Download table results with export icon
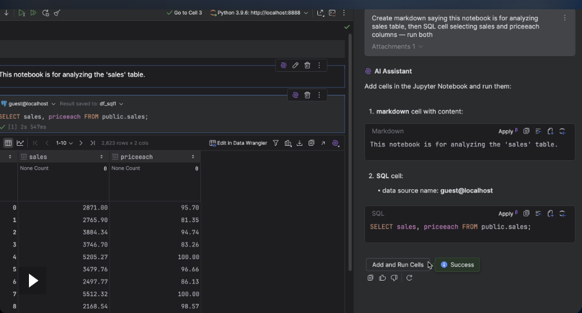Image resolution: width=582 pixels, height=313 pixels. pyautogui.click(x=299, y=143)
